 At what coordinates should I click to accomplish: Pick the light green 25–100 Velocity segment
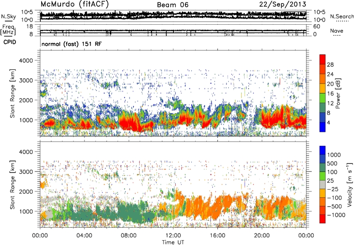(x=323, y=176)
